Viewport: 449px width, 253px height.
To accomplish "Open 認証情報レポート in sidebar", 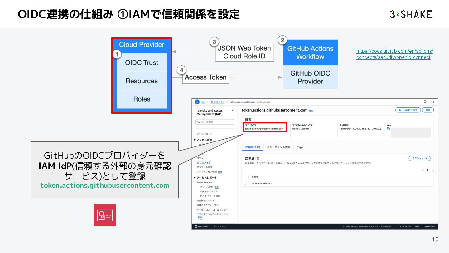I will point(205,201).
